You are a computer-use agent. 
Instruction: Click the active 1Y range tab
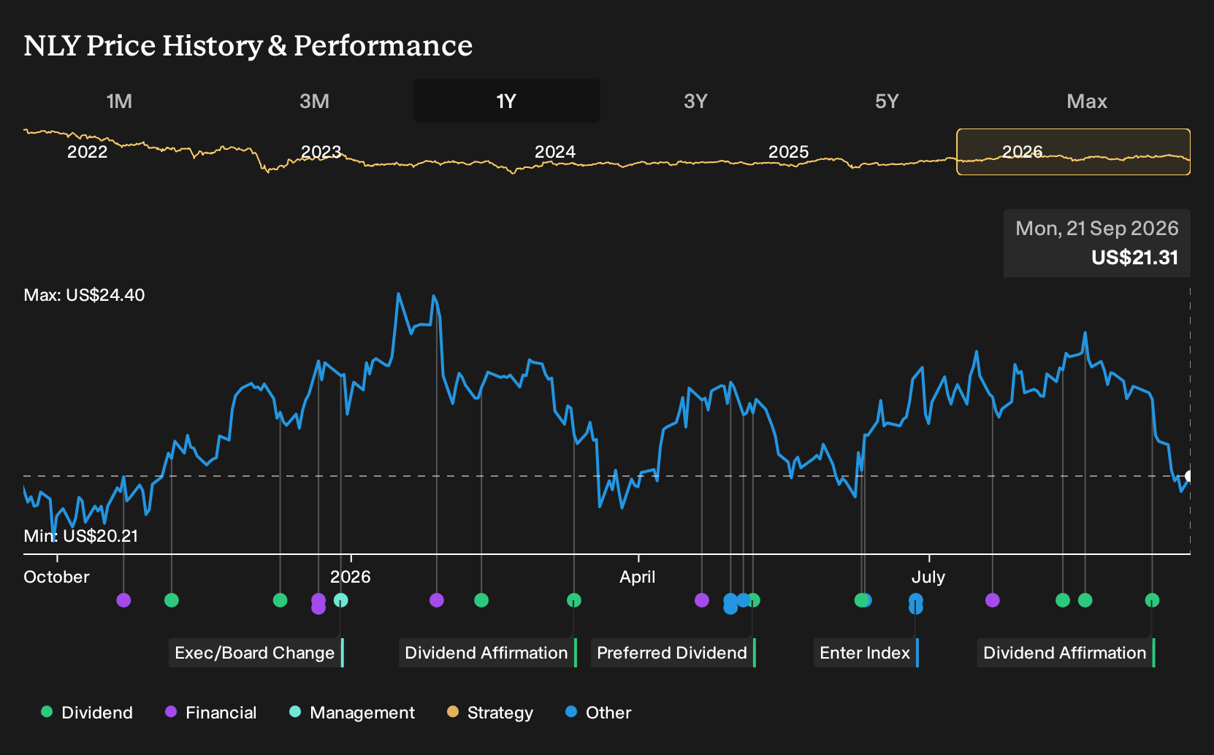[x=507, y=101]
